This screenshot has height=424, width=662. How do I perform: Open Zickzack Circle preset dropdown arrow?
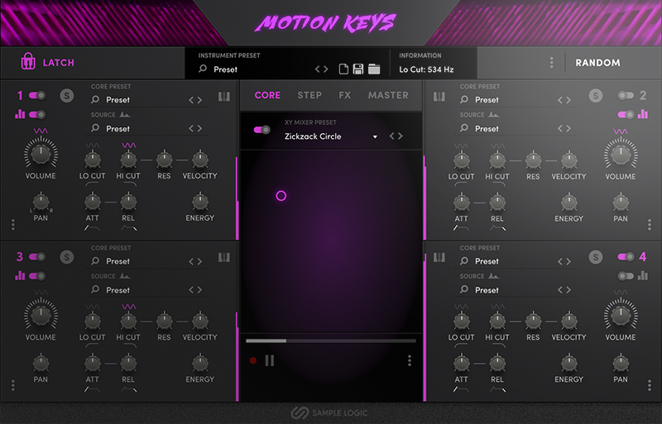point(375,136)
